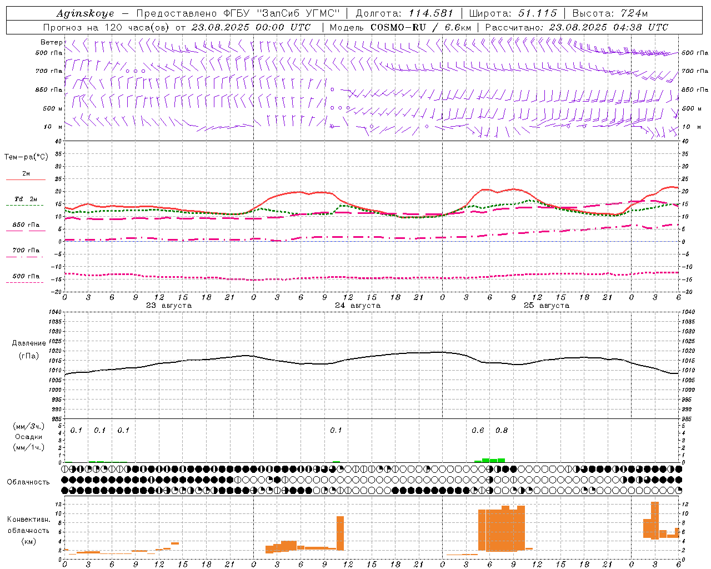Image resolution: width=711 pixels, height=569 pixels.
Task: Click the Тем-ра(°C) temperature axis title
Action: [26, 157]
